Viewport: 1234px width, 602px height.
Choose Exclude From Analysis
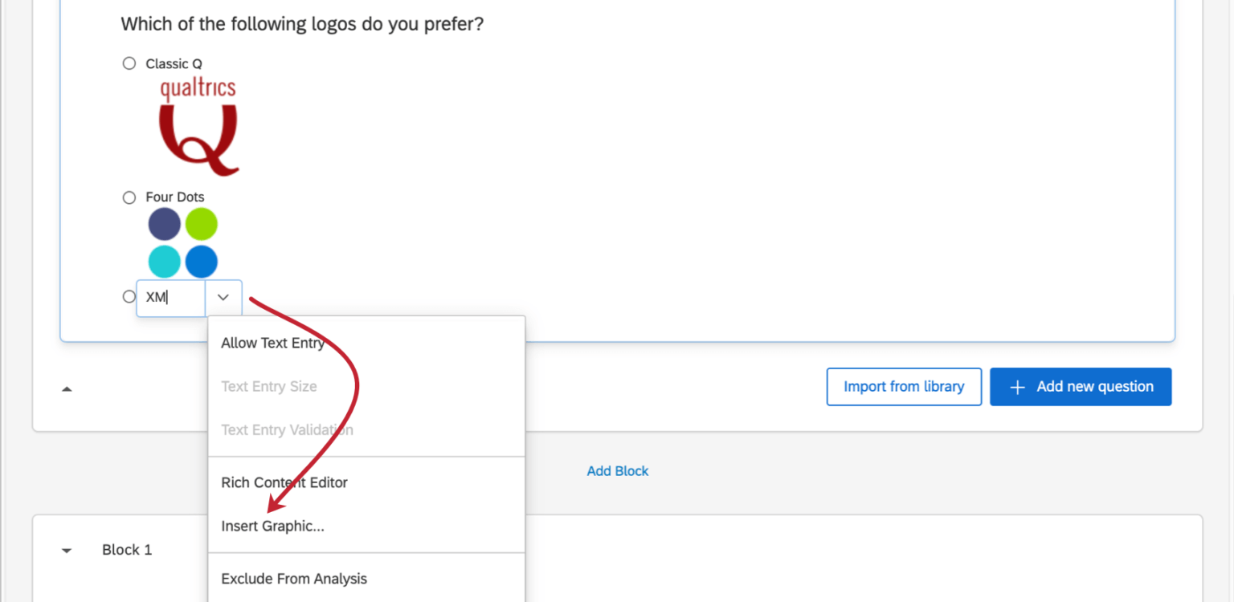coord(294,578)
